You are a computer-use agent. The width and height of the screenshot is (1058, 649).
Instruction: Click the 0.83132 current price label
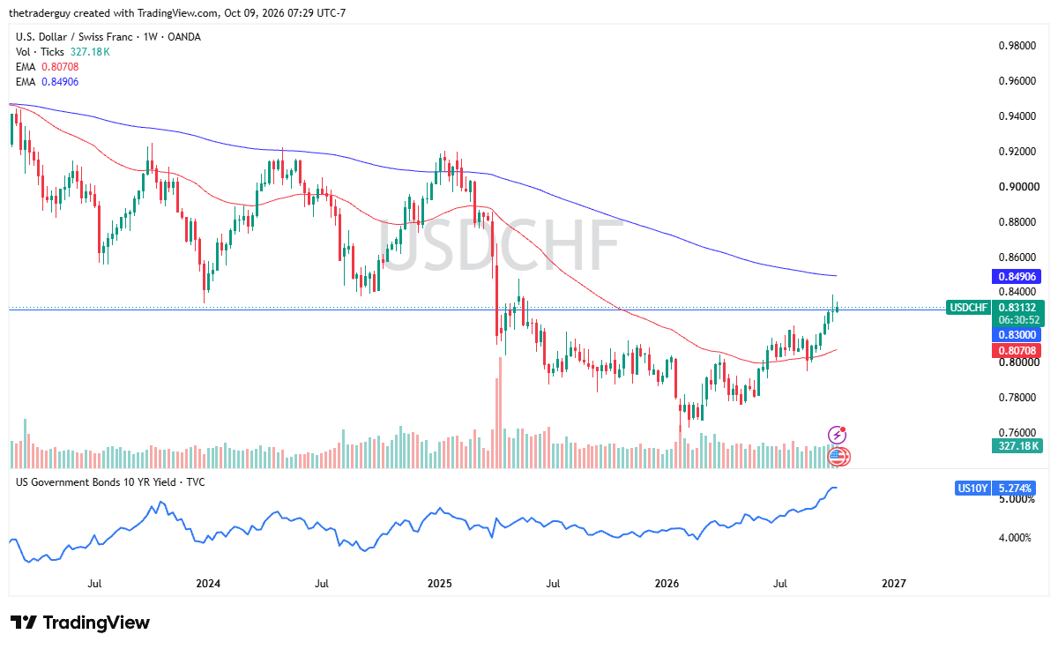[x=1018, y=308]
